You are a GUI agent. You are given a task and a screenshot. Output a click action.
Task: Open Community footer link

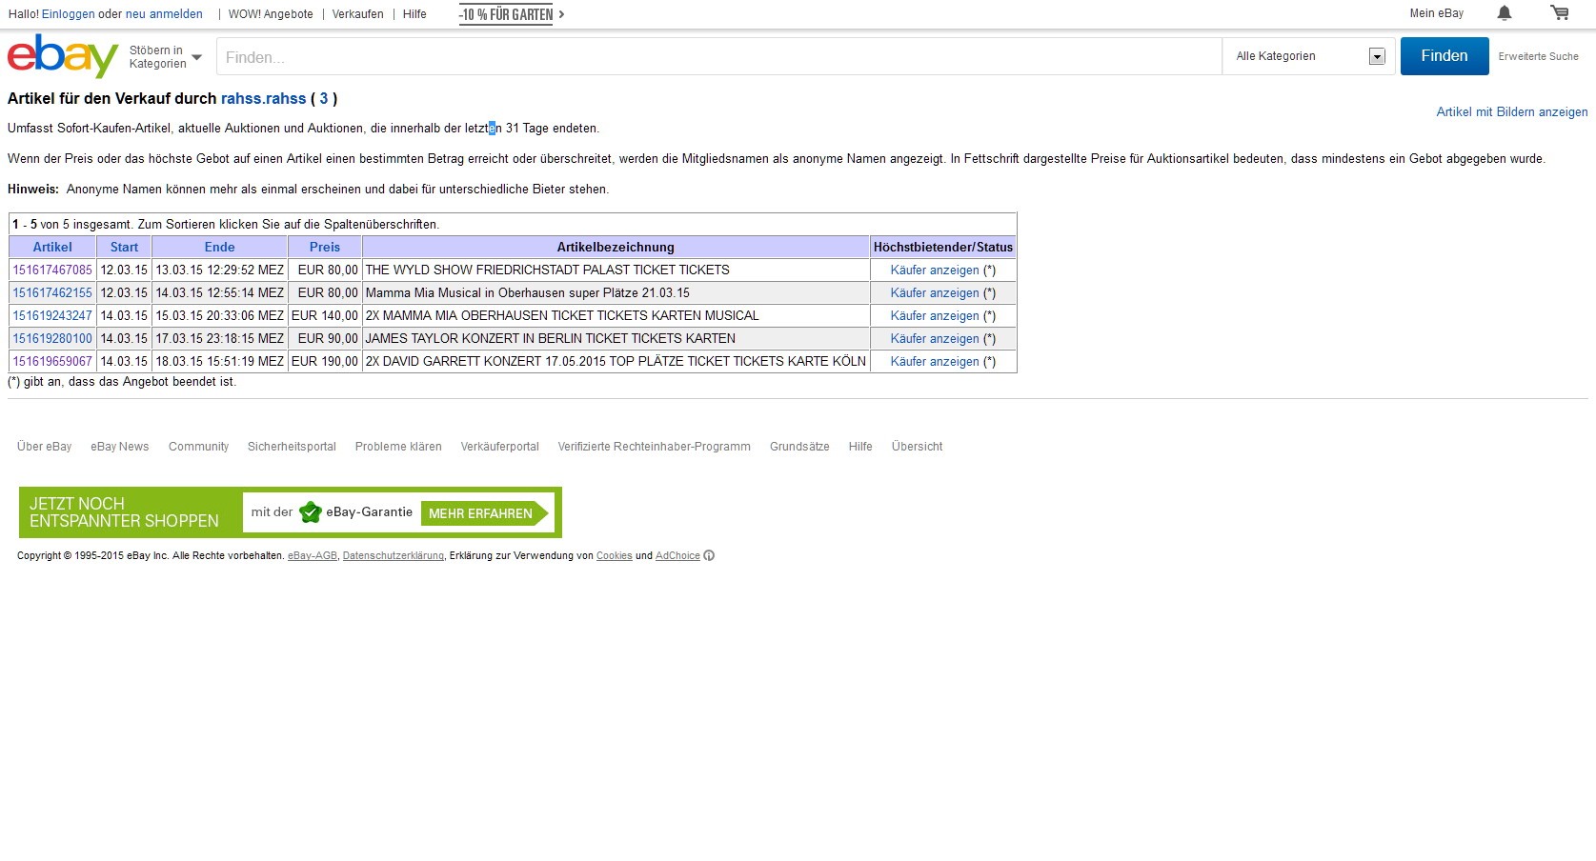point(198,447)
